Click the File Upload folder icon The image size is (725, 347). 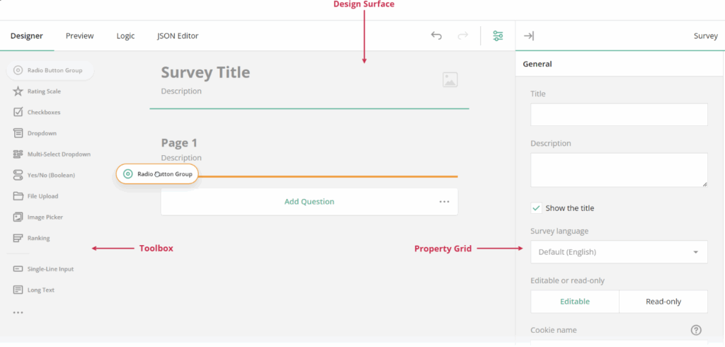[18, 196]
